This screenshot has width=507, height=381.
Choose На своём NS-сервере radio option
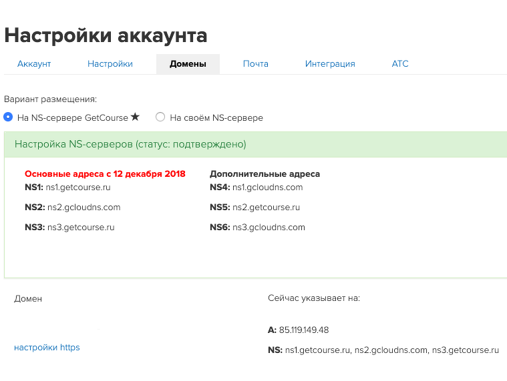160,117
